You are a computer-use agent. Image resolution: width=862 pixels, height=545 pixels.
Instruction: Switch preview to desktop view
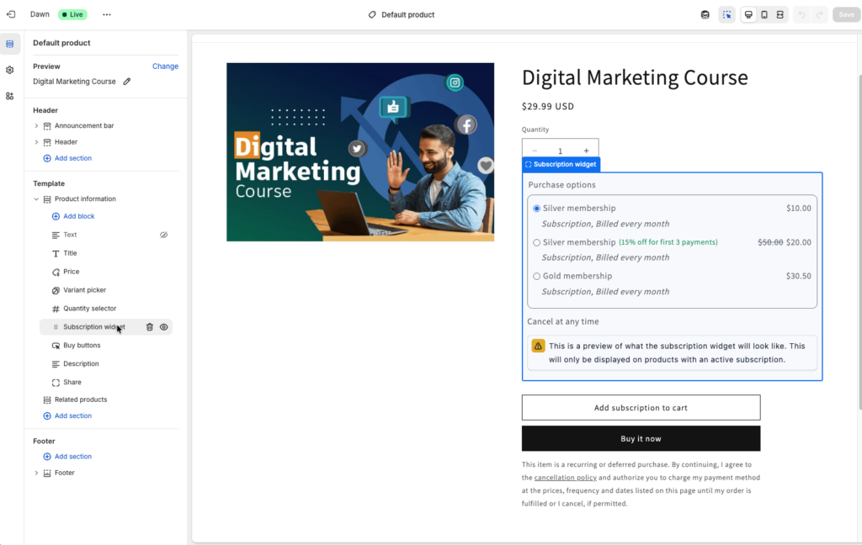748,14
